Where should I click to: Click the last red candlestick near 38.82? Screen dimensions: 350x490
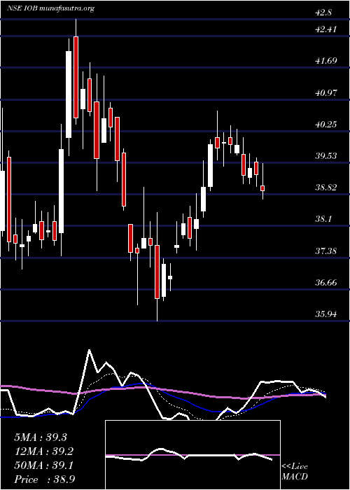click(262, 188)
